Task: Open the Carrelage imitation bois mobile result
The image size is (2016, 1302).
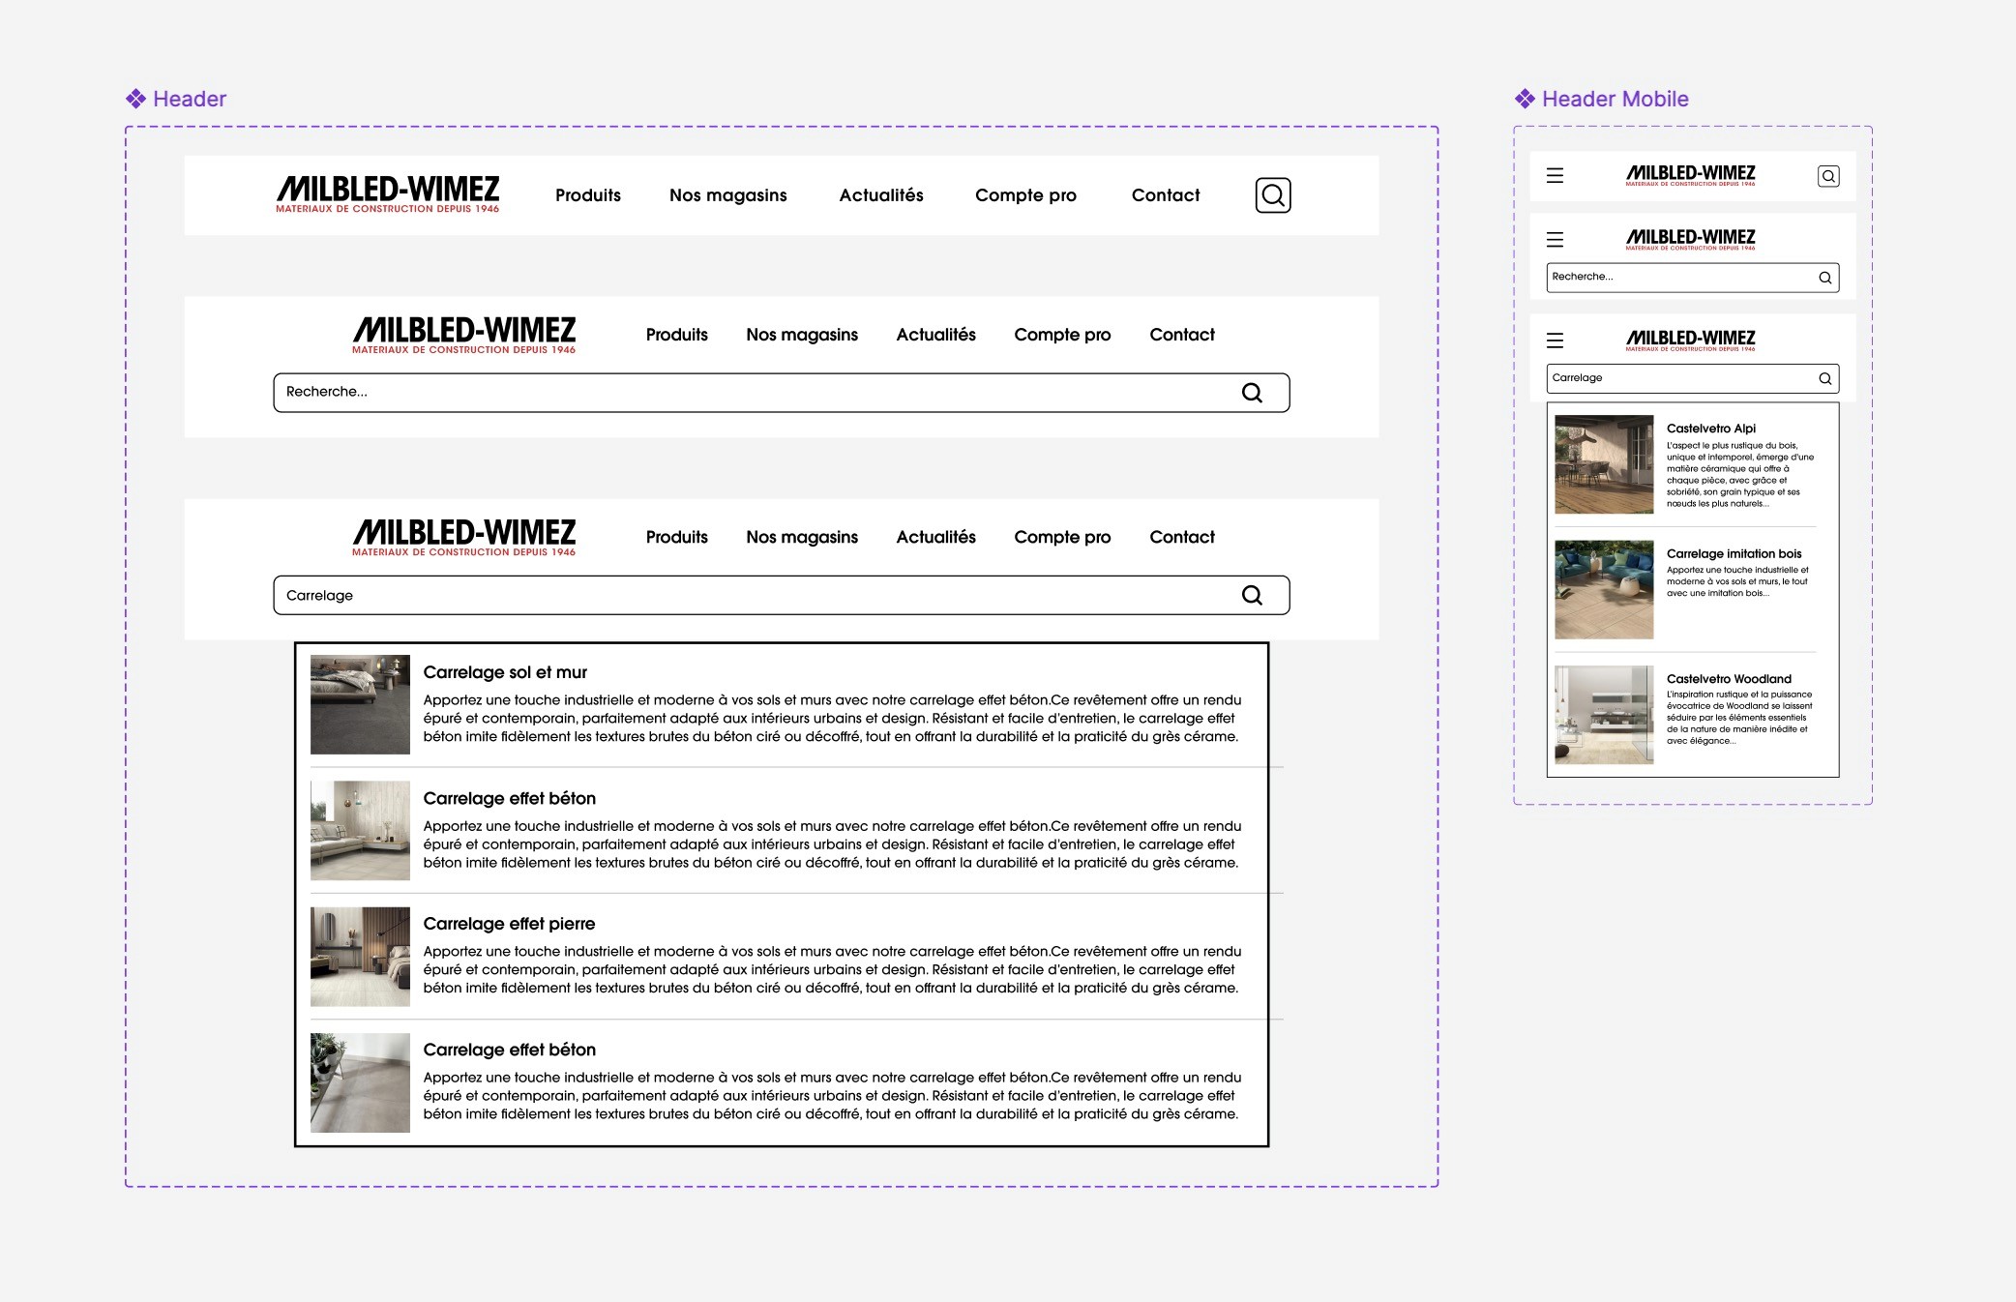Action: [1733, 554]
